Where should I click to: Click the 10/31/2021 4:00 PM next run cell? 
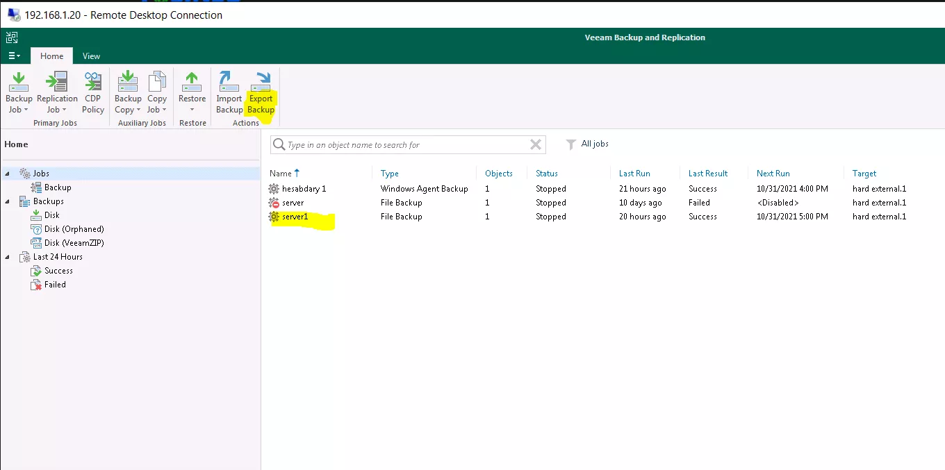[792, 189]
